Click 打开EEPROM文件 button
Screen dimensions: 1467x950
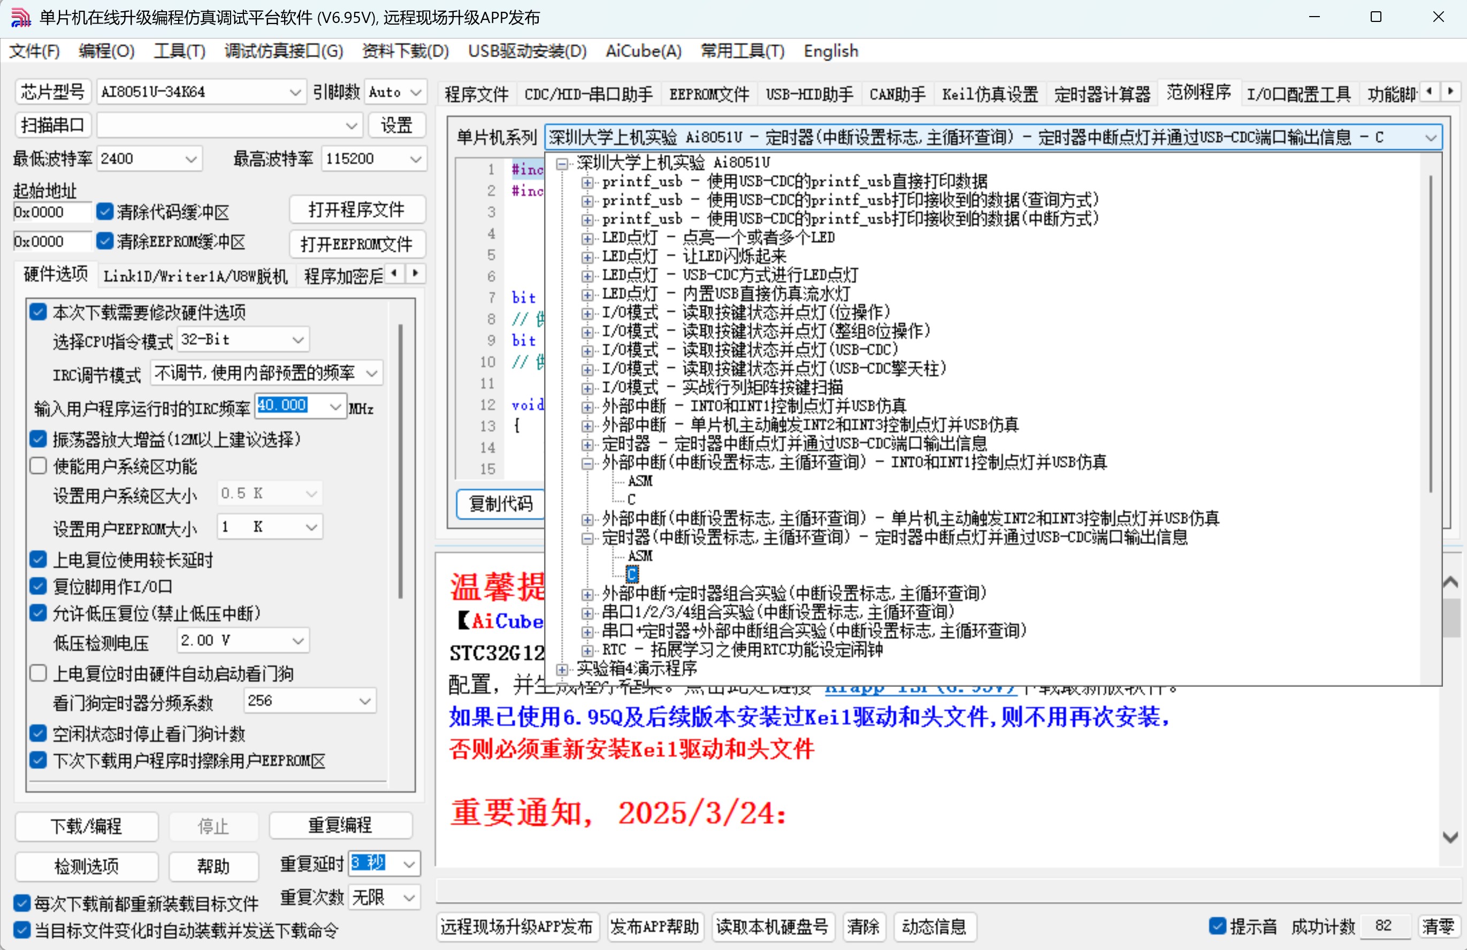(x=357, y=244)
